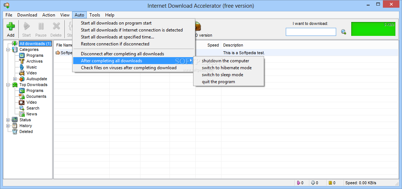Expand the Status tree node
Viewport: 402px width, 189px height.
pyautogui.click(x=8, y=120)
